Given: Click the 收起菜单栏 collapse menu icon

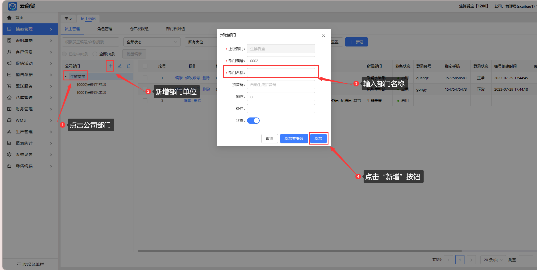Looking at the screenshot, I should click(x=19, y=265).
